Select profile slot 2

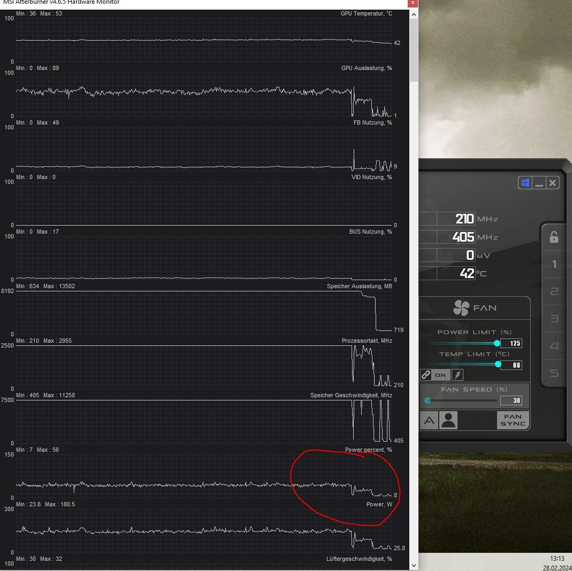(554, 291)
